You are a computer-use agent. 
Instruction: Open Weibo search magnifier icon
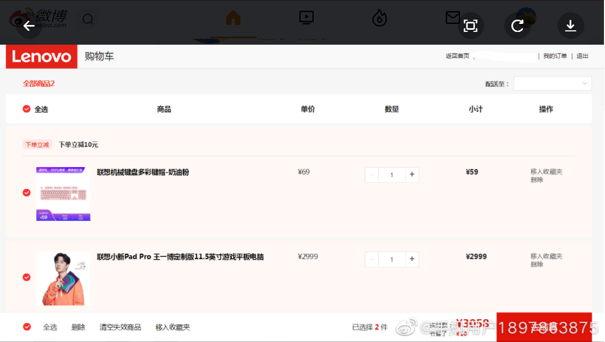click(88, 19)
